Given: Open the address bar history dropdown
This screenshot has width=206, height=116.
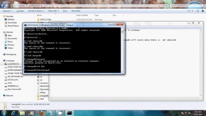Looking at the screenshot, I should 163,6.
